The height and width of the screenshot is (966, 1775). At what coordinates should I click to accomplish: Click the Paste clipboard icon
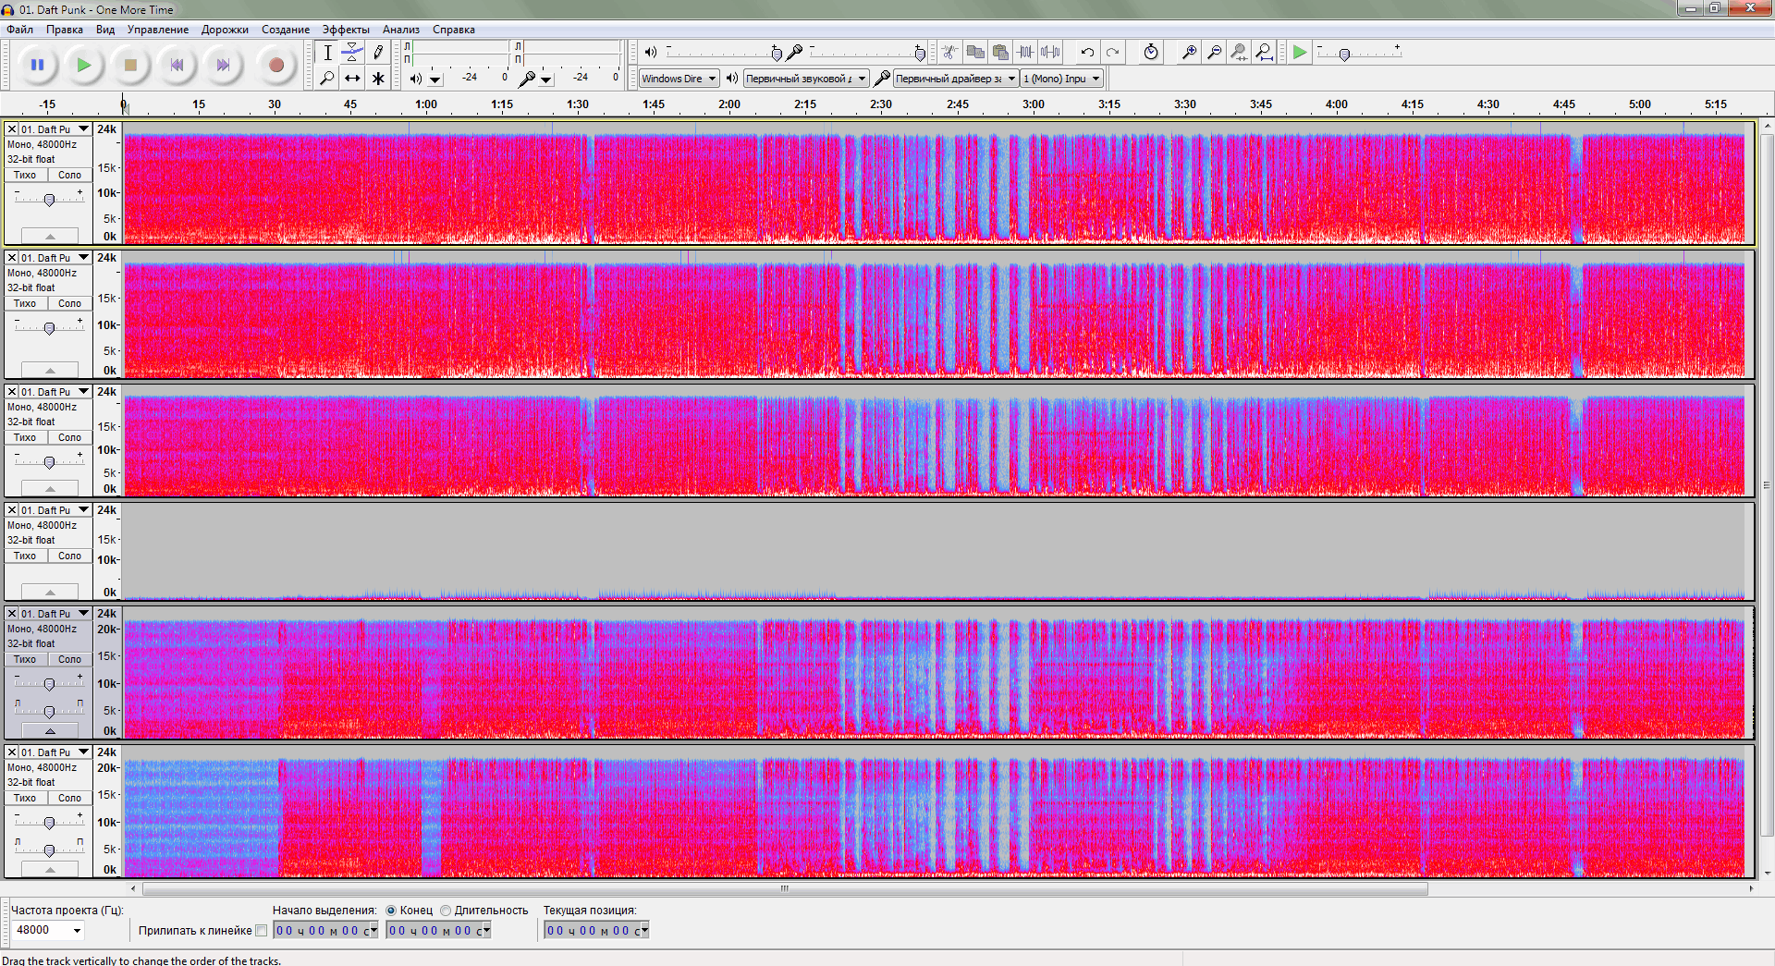(x=1000, y=53)
